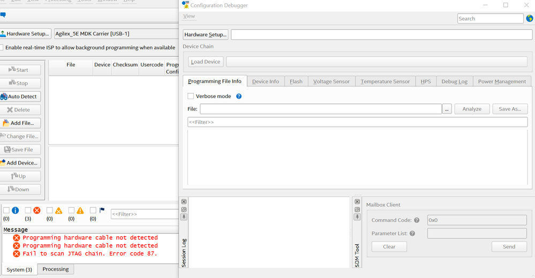Click the globe icon beside Search
Screen dimensions: 535x278
click(x=530, y=19)
